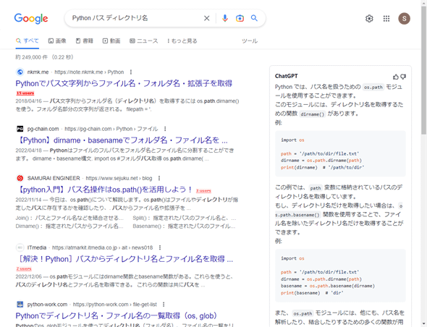
Task: Click second code block with basename
Action: pos(340,276)
